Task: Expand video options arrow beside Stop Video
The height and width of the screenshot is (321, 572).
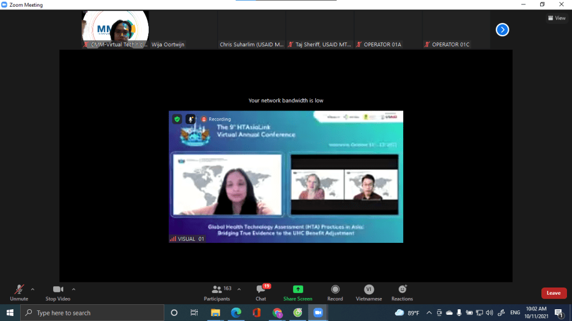Action: tap(74, 289)
